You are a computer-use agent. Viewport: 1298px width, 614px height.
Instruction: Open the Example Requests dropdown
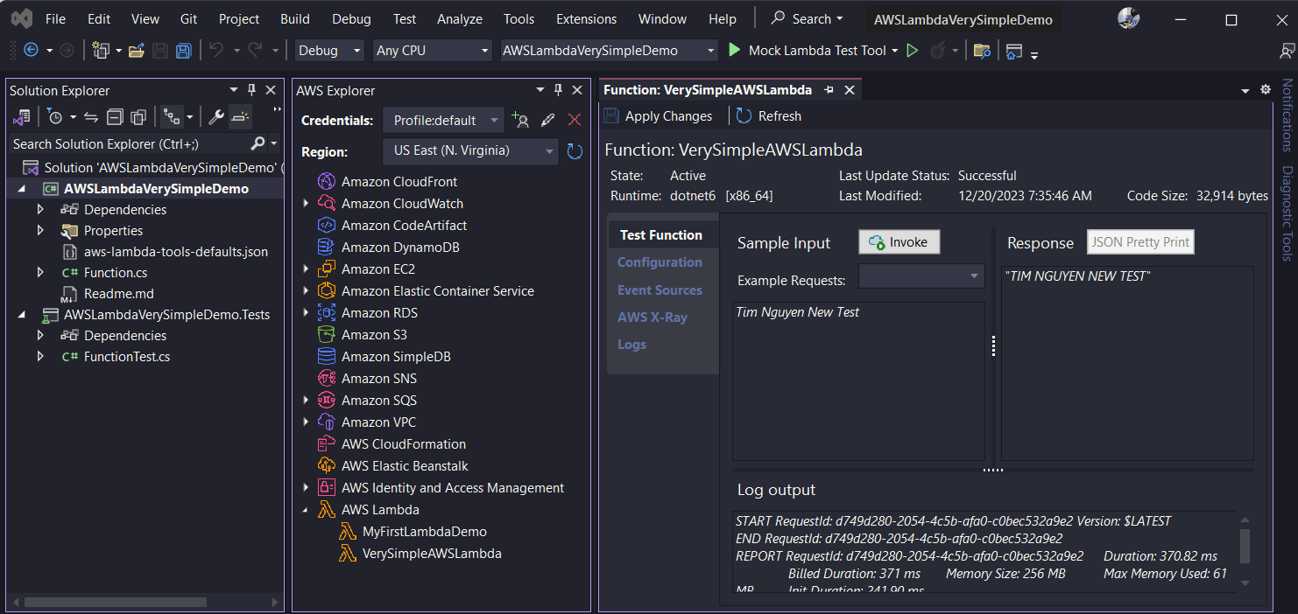(921, 276)
